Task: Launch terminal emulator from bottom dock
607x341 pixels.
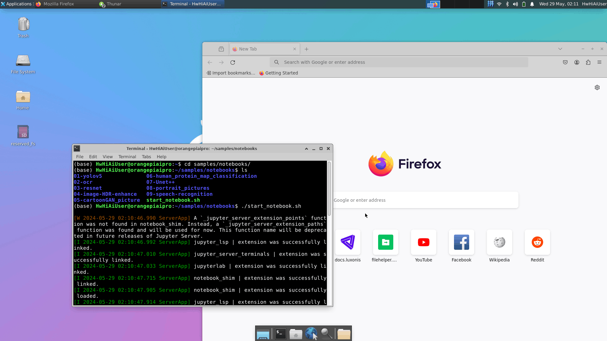Action: [x=280, y=334]
